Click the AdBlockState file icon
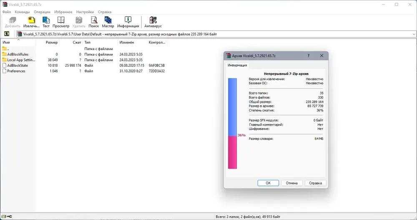This screenshot has height=220, width=417. [x=4, y=65]
